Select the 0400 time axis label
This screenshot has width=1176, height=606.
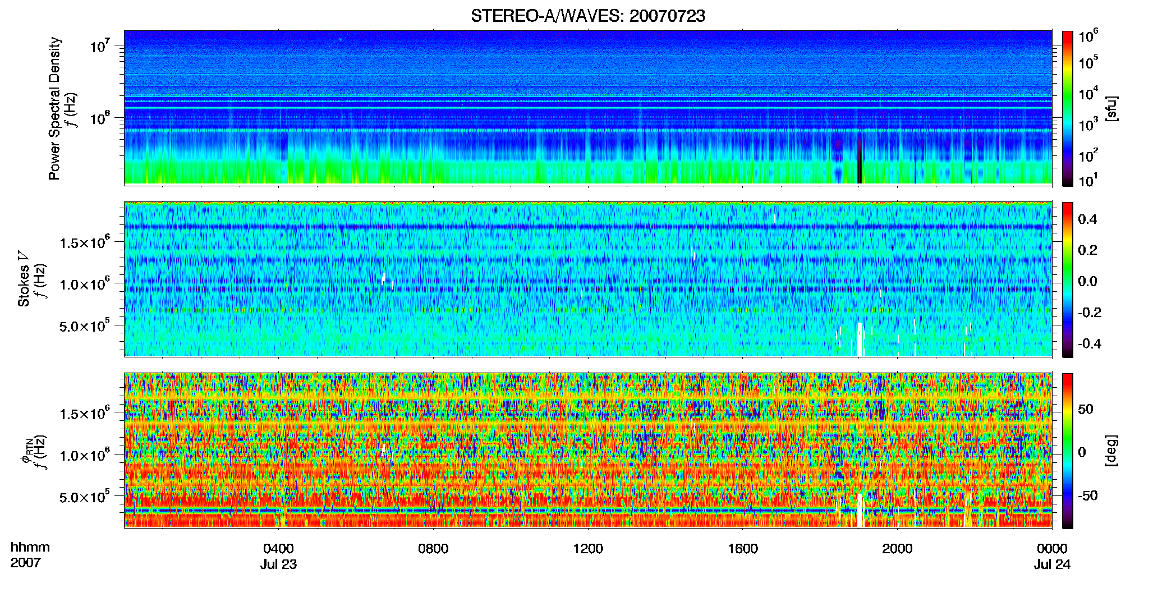[x=278, y=548]
